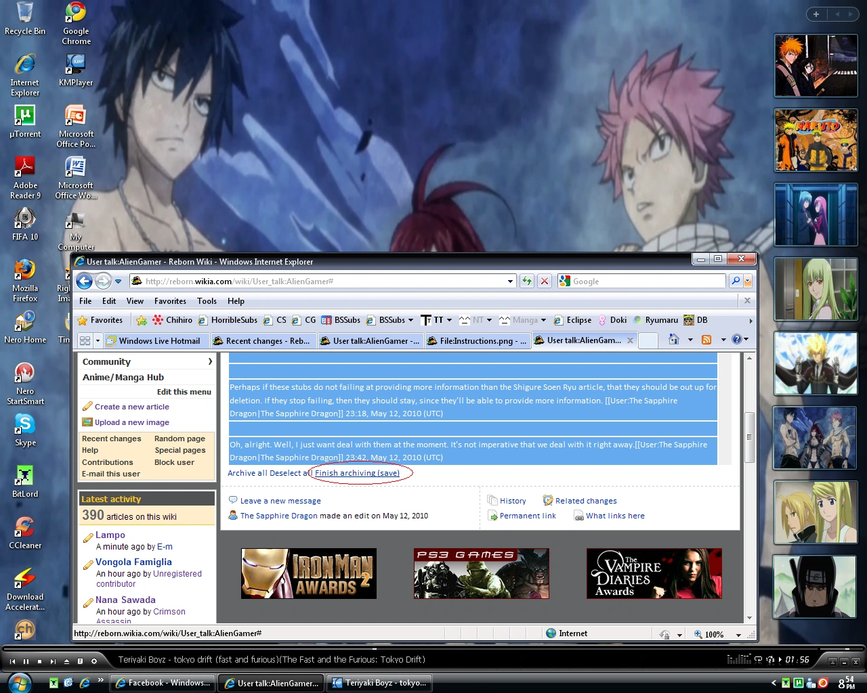Viewport: 867px width, 693px height.
Task: Close the active User talk:AlienGamer tab
Action: [x=630, y=340]
